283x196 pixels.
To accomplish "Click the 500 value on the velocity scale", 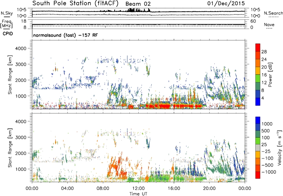I will [x=266, y=131].
